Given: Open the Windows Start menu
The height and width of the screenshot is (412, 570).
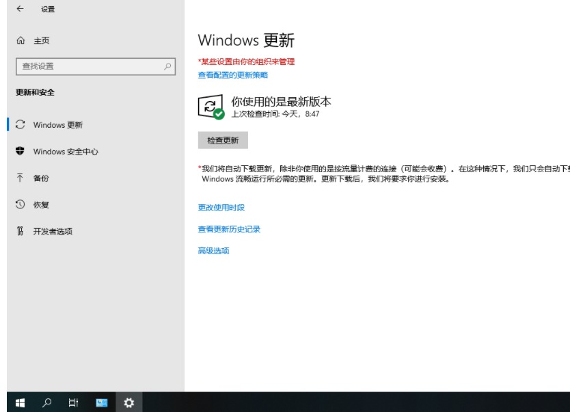Looking at the screenshot, I should [20, 402].
